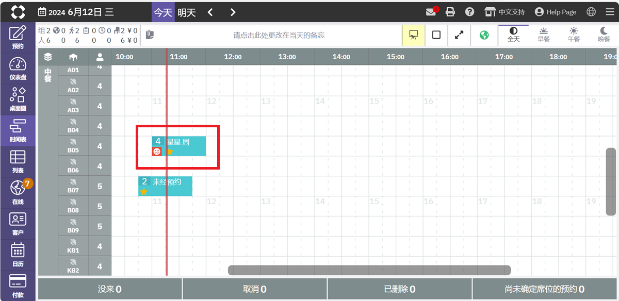This screenshot has width=619, height=301.
Task: Toggle visibility icon for table B06
Action: tap(73, 161)
